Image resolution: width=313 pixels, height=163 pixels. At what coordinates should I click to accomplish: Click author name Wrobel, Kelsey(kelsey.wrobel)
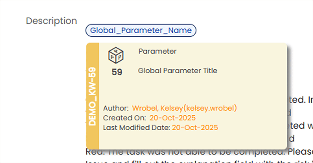pyautogui.click(x=184, y=108)
